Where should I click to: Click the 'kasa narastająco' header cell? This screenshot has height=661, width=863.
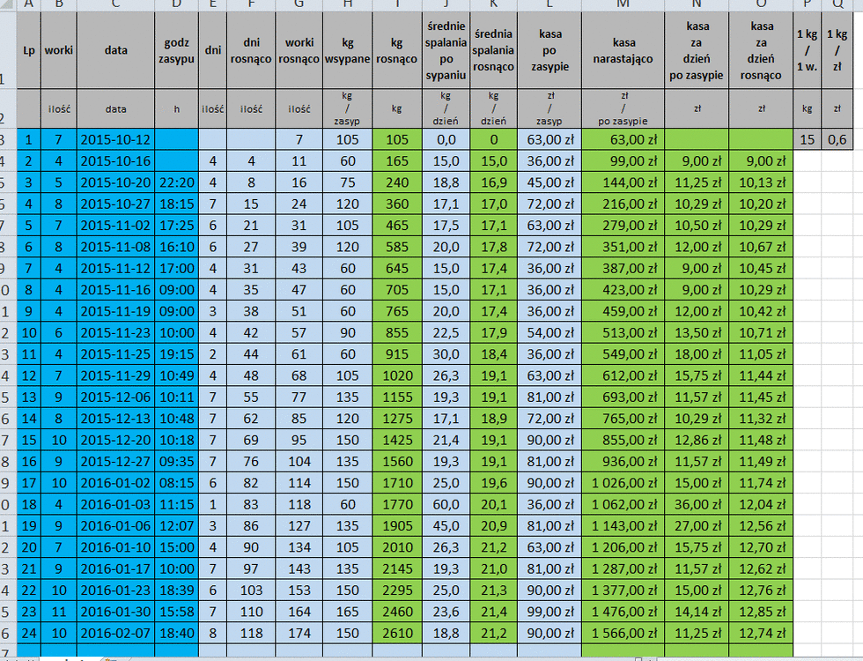(x=623, y=50)
